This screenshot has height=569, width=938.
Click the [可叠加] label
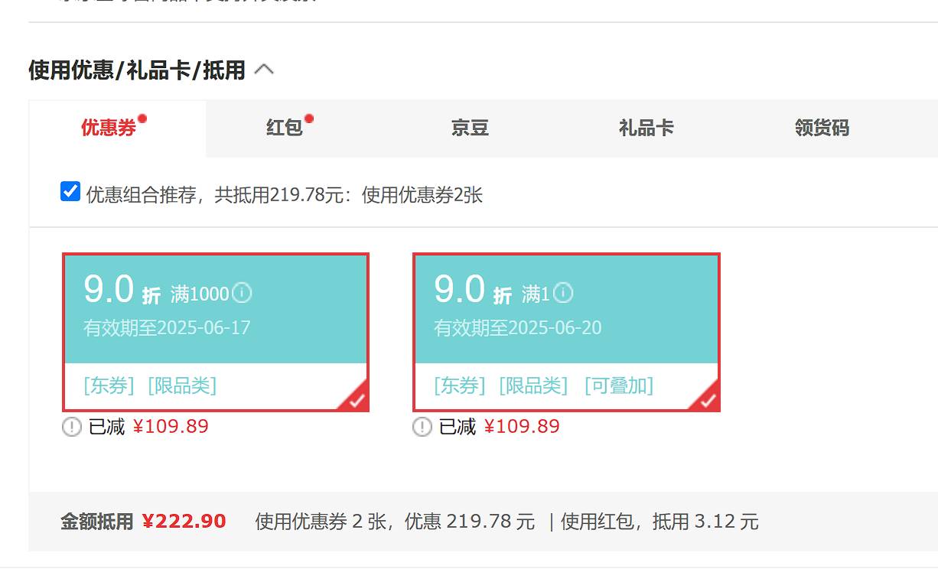click(619, 385)
